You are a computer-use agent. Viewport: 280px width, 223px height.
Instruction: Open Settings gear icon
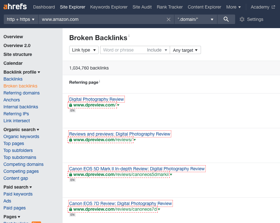click(242, 19)
